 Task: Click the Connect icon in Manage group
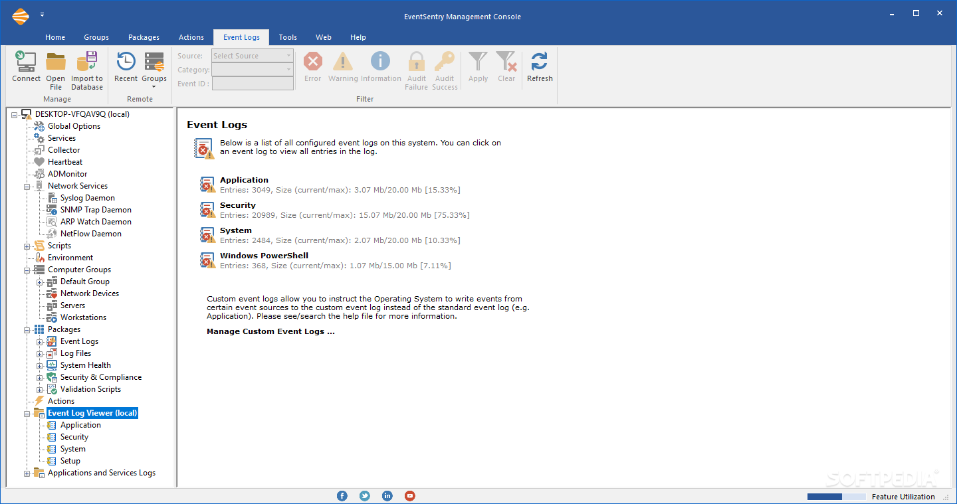coord(26,62)
